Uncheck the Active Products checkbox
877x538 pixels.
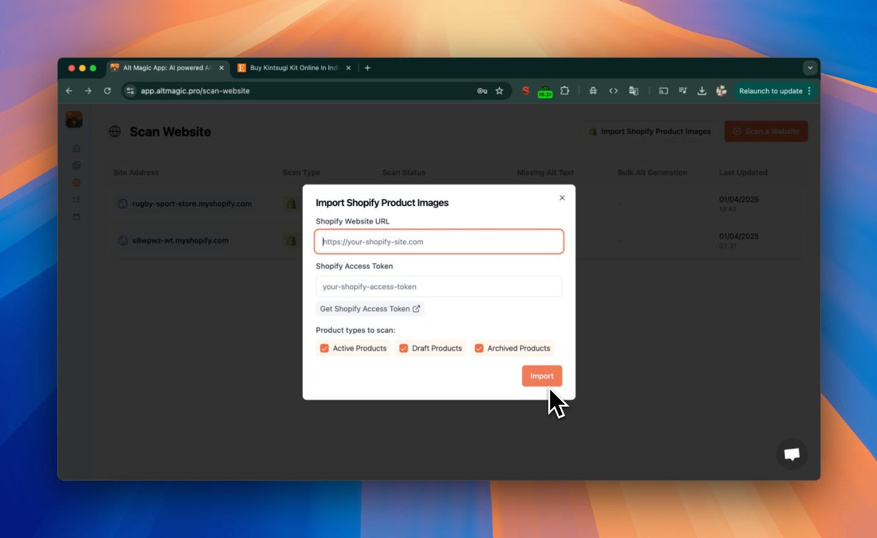(324, 349)
